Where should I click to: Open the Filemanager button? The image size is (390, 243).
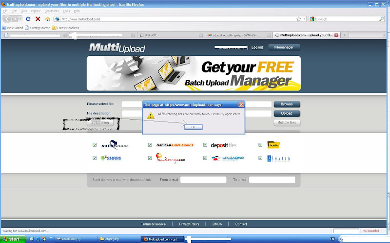284,47
